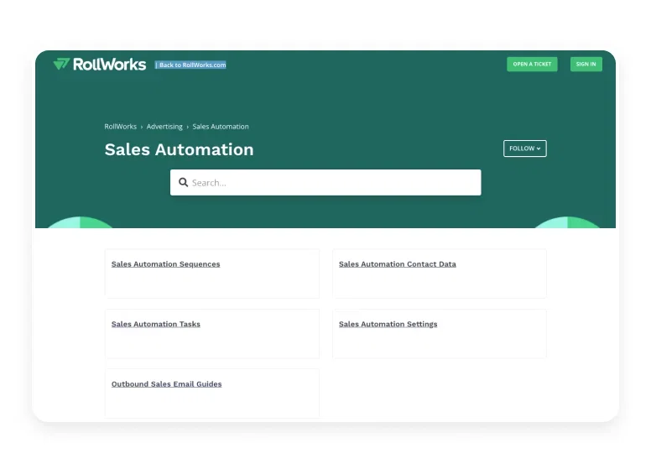Go to Advertising breadcrumb
The image size is (651, 469).
[164, 127]
